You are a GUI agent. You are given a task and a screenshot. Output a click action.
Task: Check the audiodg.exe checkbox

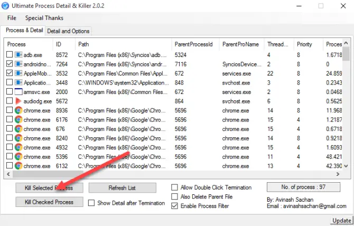point(10,101)
